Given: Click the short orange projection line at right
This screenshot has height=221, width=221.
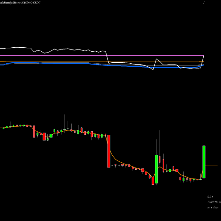Looking at the screenshot, I should click(x=211, y=166).
